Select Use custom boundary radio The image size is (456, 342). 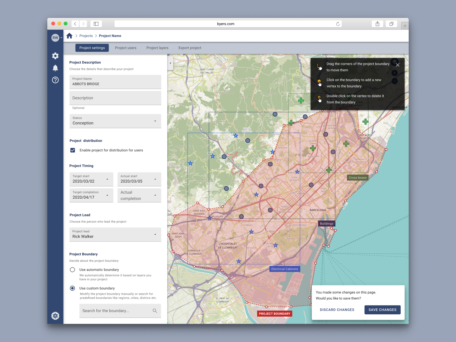coord(72,288)
